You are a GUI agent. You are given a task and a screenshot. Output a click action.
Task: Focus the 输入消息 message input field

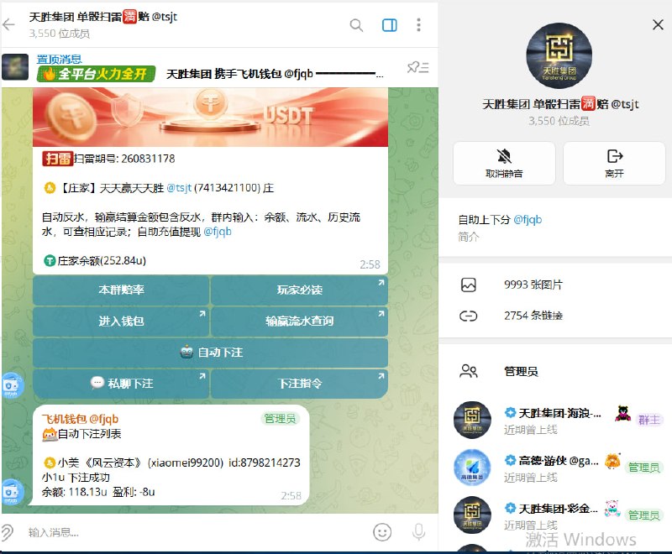tap(193, 532)
